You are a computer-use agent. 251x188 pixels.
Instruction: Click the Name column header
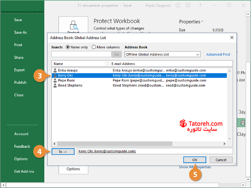coord(78,64)
